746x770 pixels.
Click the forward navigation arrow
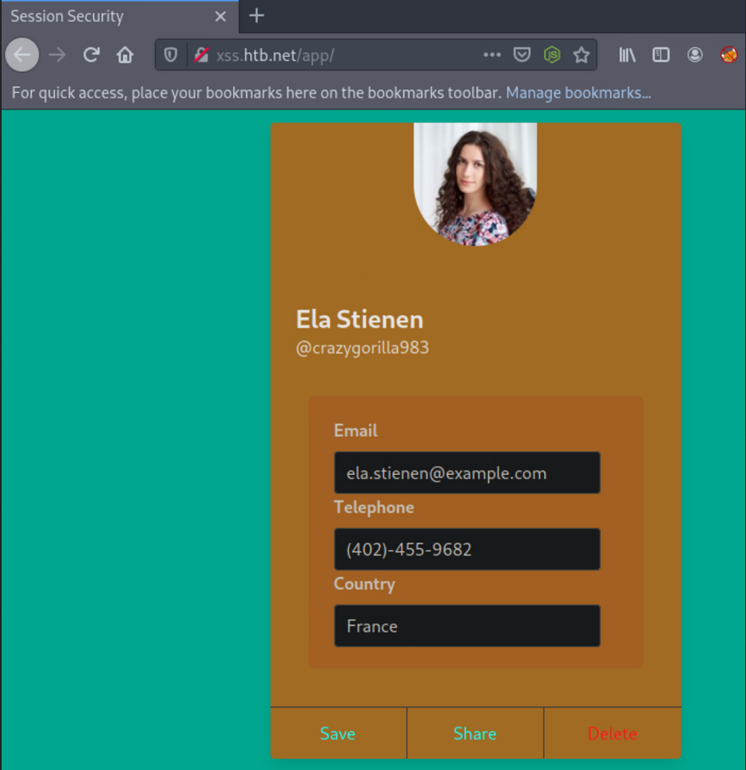click(56, 54)
